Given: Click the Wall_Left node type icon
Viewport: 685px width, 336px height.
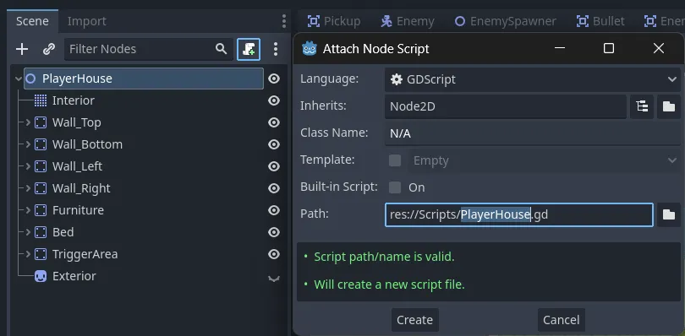Looking at the screenshot, I should click(41, 166).
